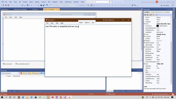Switch to dataview.cs [Design] tab

(20, 9)
